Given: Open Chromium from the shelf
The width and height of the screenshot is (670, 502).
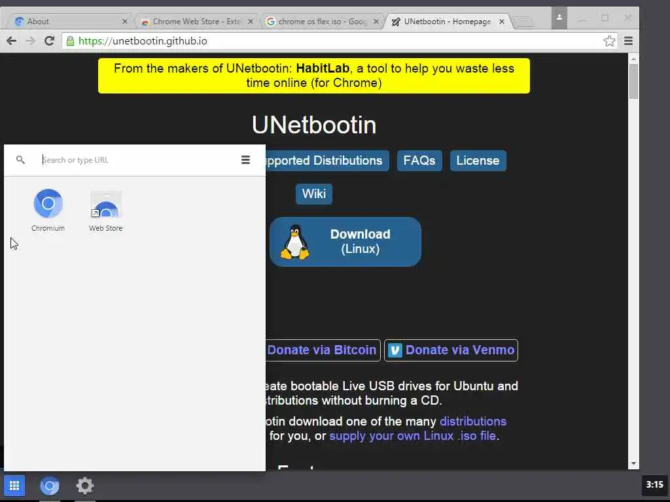Looking at the screenshot, I should click(50, 486).
